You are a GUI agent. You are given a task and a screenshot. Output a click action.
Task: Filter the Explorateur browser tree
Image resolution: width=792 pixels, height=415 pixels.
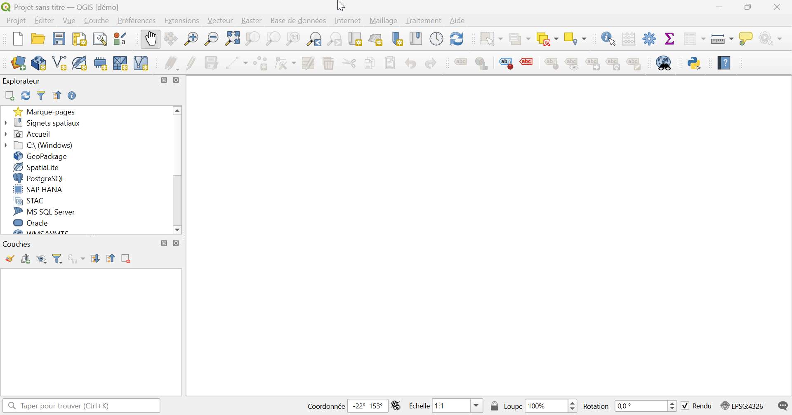click(x=41, y=96)
